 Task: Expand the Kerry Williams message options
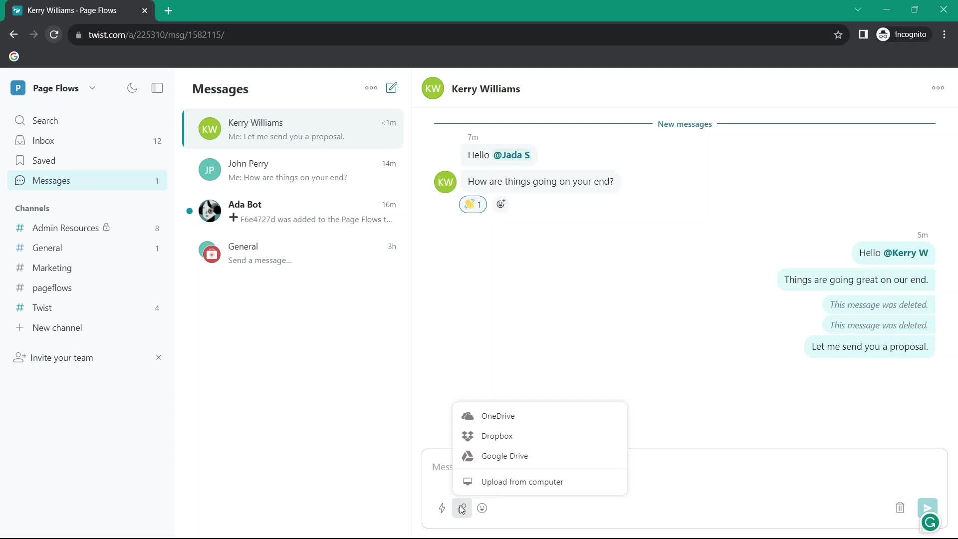(x=938, y=87)
